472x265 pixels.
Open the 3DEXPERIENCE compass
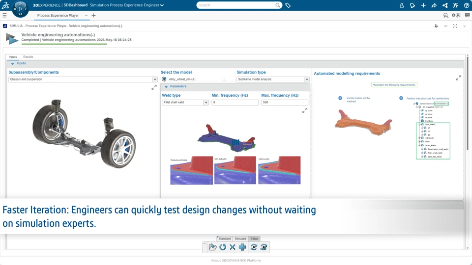coord(20,9)
